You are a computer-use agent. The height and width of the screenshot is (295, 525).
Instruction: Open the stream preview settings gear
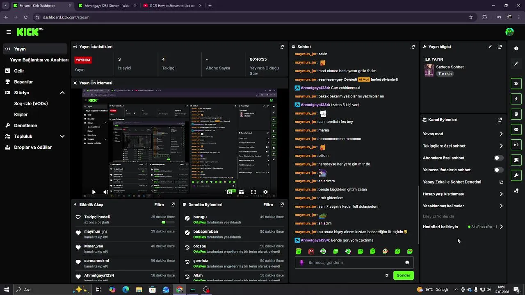(265, 192)
